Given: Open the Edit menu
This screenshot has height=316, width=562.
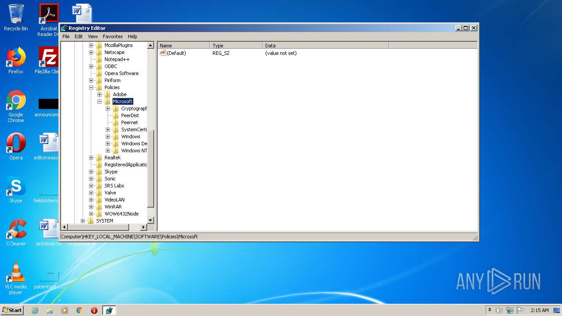Looking at the screenshot, I should 79,36.
